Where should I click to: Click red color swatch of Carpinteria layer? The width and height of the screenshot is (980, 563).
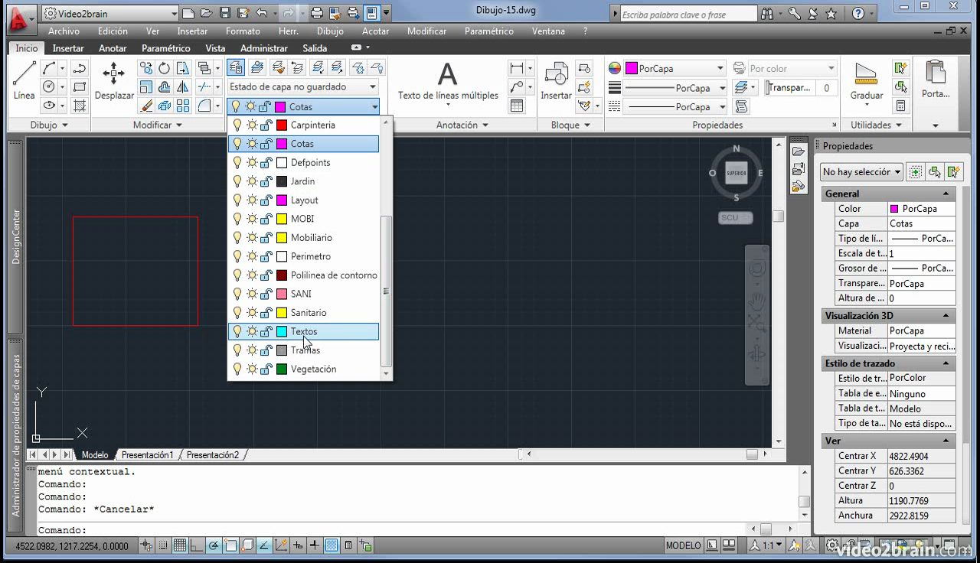281,125
